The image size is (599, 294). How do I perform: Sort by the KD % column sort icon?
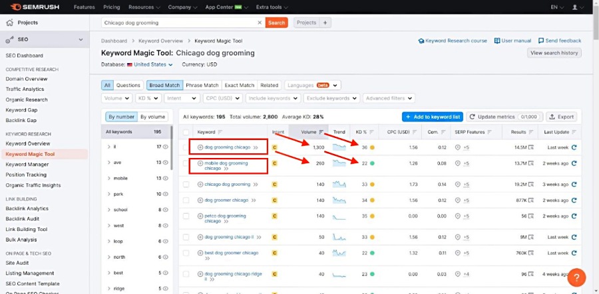(x=371, y=132)
